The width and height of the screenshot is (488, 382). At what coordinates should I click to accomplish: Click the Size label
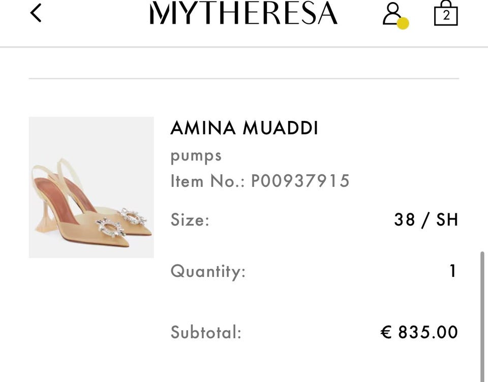point(190,220)
